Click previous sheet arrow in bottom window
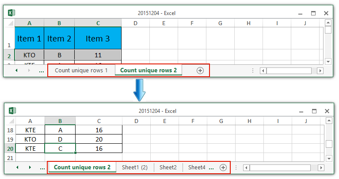The height and width of the screenshot is (179, 339). [x=17, y=168]
